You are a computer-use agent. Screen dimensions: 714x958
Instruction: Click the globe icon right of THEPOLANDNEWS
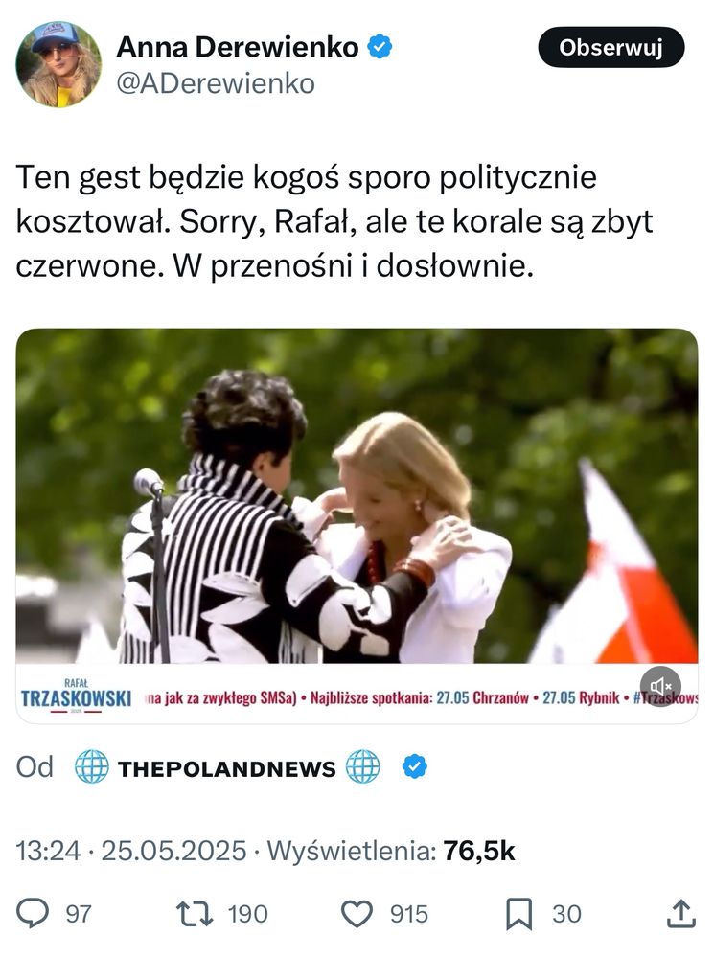point(363,766)
